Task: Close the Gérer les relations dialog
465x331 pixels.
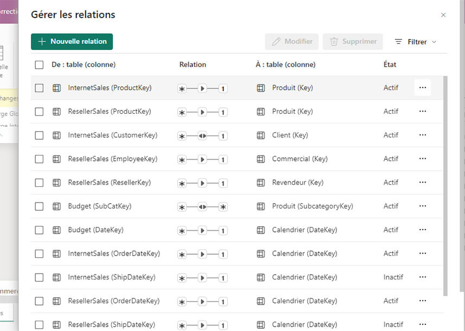Action: click(443, 15)
